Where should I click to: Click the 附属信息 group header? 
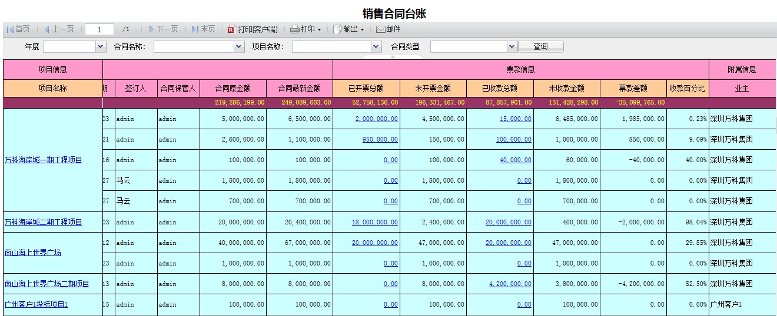(742, 69)
